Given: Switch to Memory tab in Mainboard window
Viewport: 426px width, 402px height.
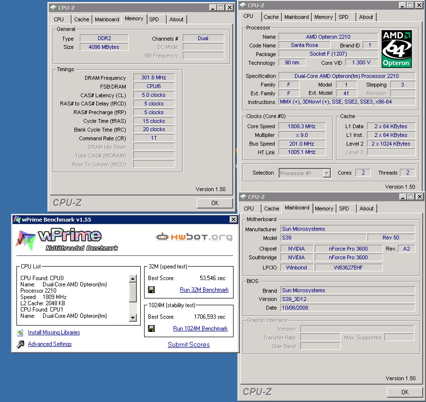Looking at the screenshot, I should pyautogui.click(x=324, y=208).
